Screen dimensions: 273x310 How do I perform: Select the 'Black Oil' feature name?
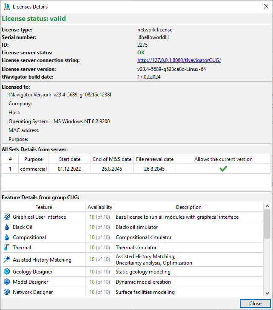point(23,227)
